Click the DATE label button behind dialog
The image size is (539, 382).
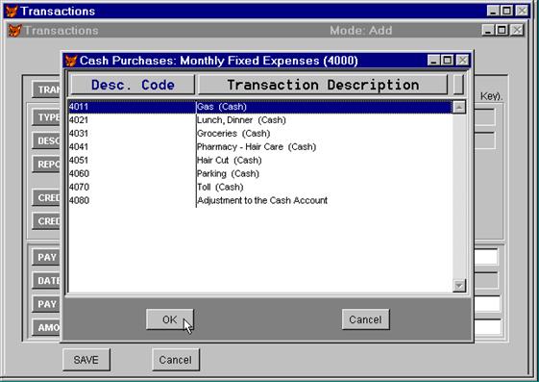point(47,280)
